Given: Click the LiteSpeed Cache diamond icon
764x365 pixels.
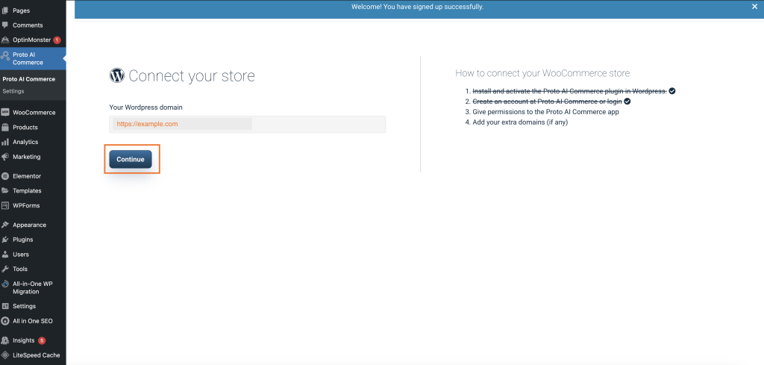Looking at the screenshot, I should coord(5,355).
